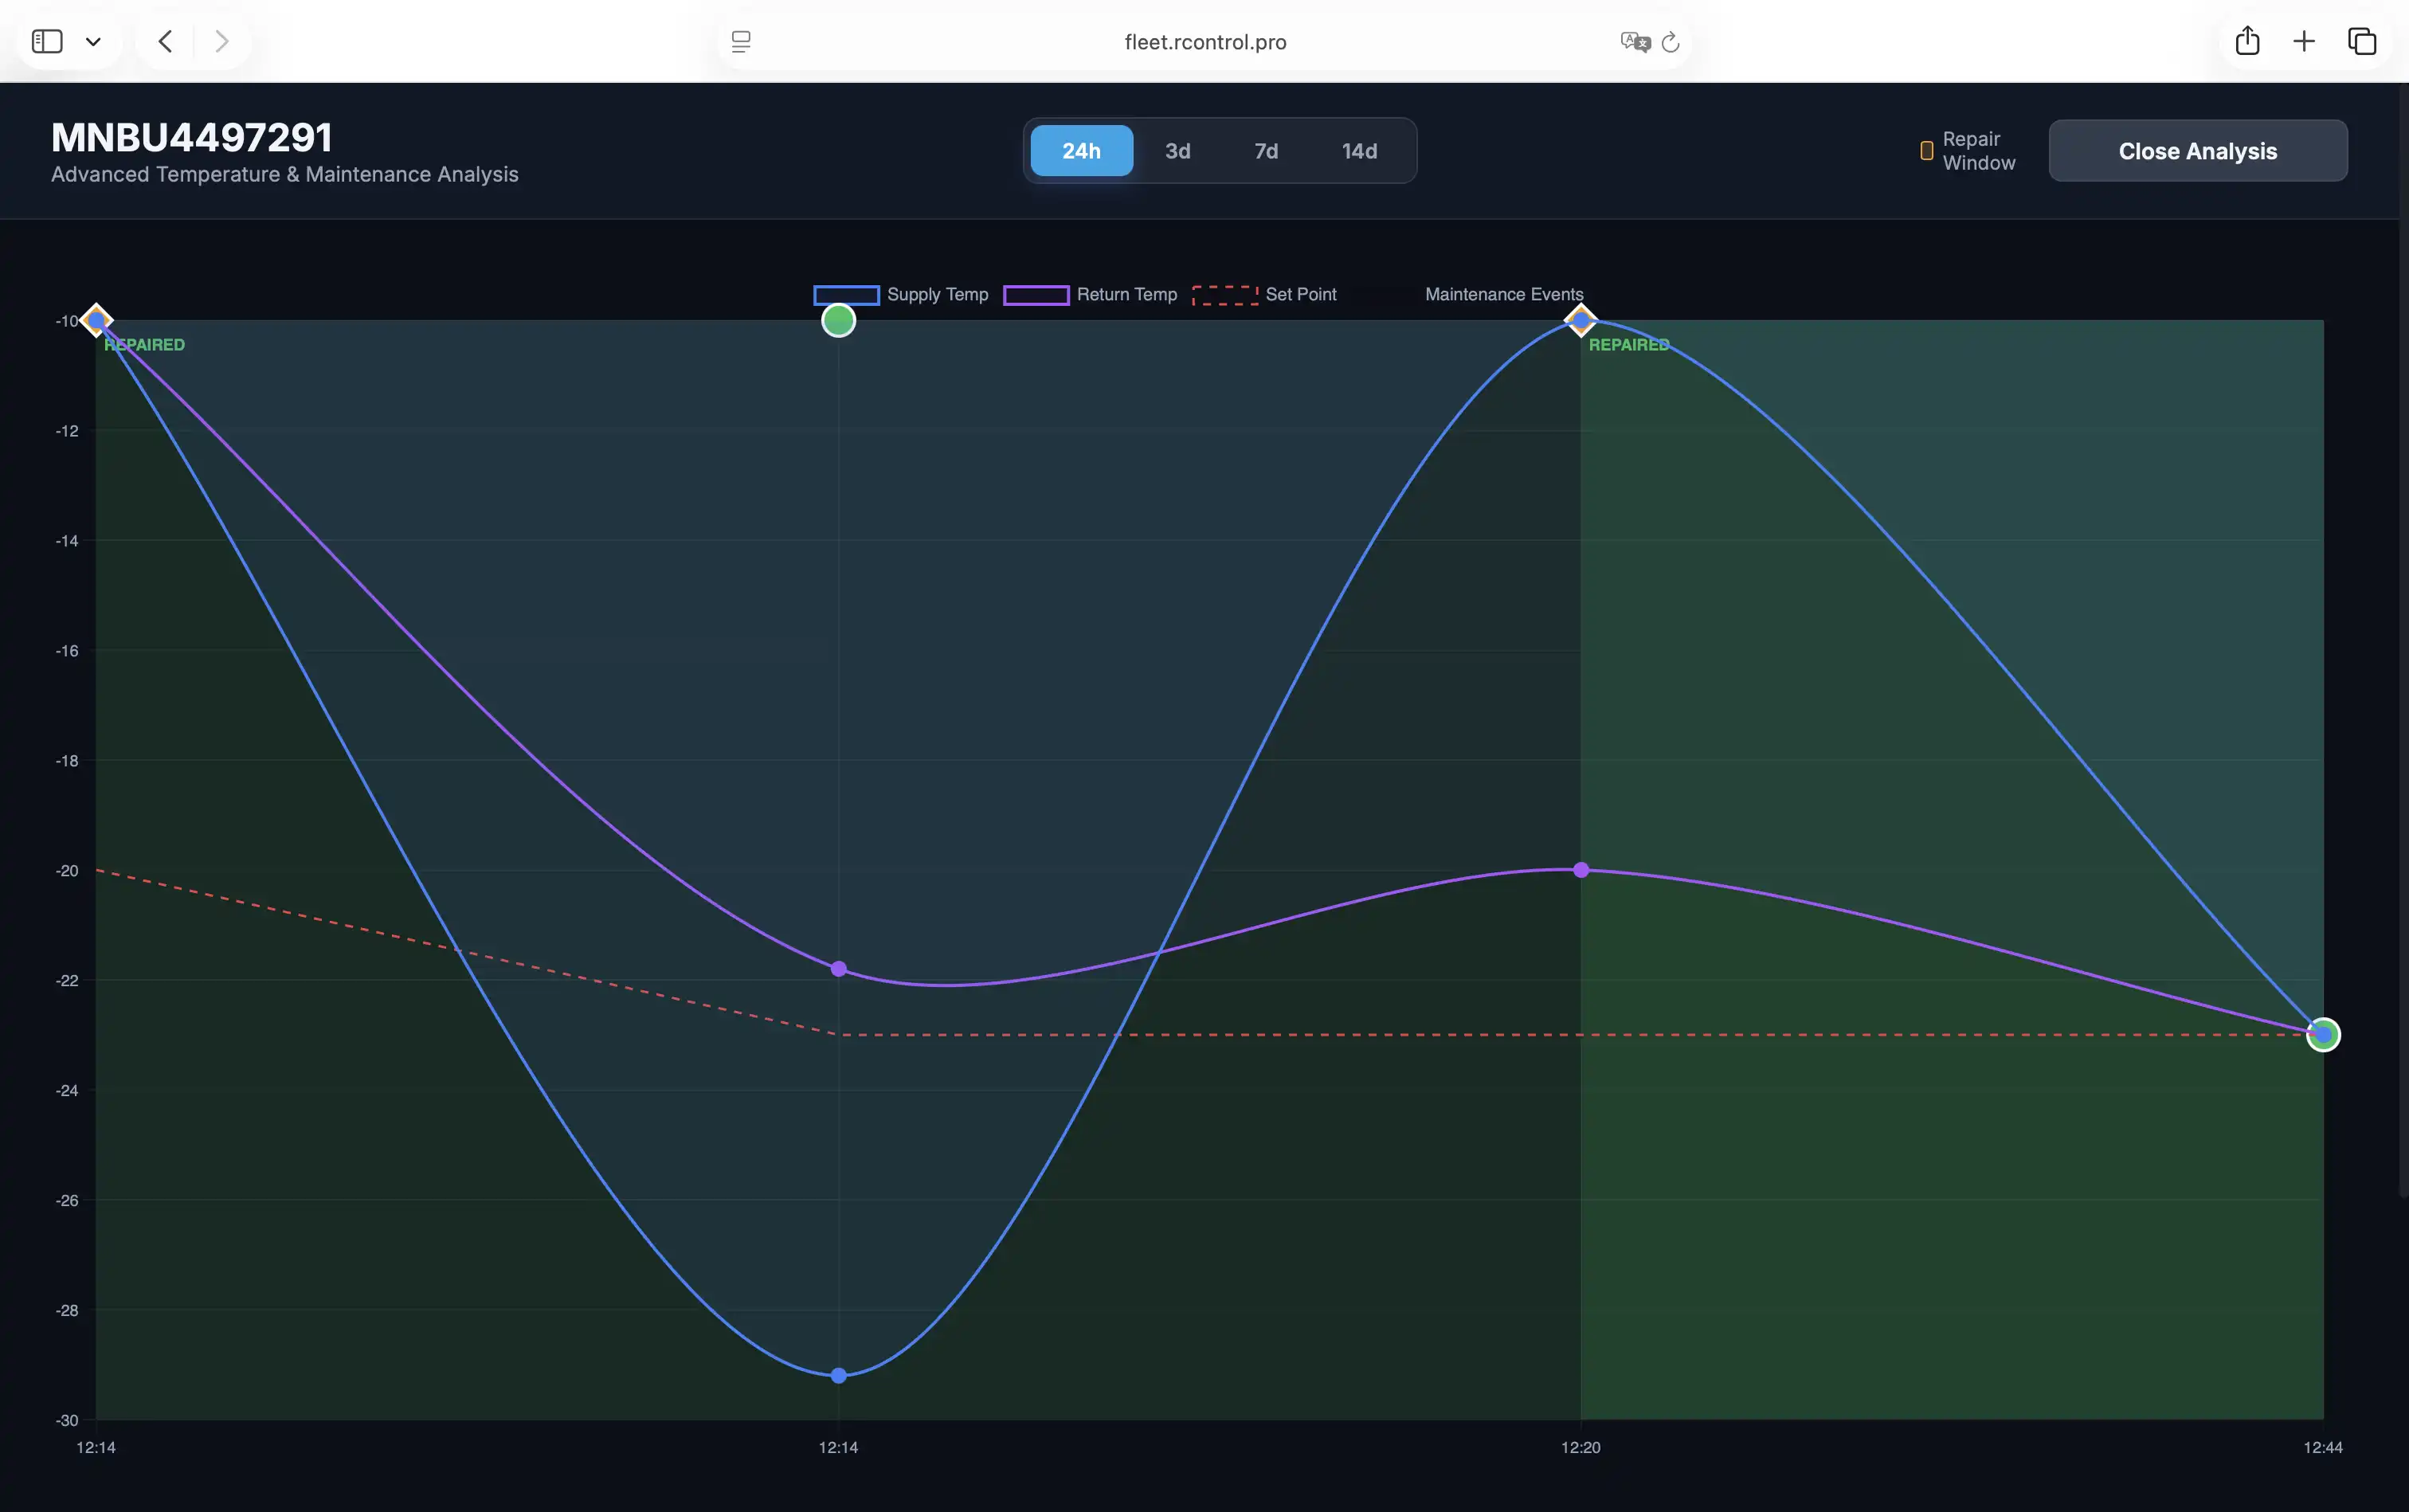Image resolution: width=2409 pixels, height=1512 pixels.
Task: Click the Advanced Temperature & Maintenance Analysis subtitle
Action: pos(285,174)
